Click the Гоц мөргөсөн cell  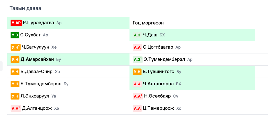(148, 23)
